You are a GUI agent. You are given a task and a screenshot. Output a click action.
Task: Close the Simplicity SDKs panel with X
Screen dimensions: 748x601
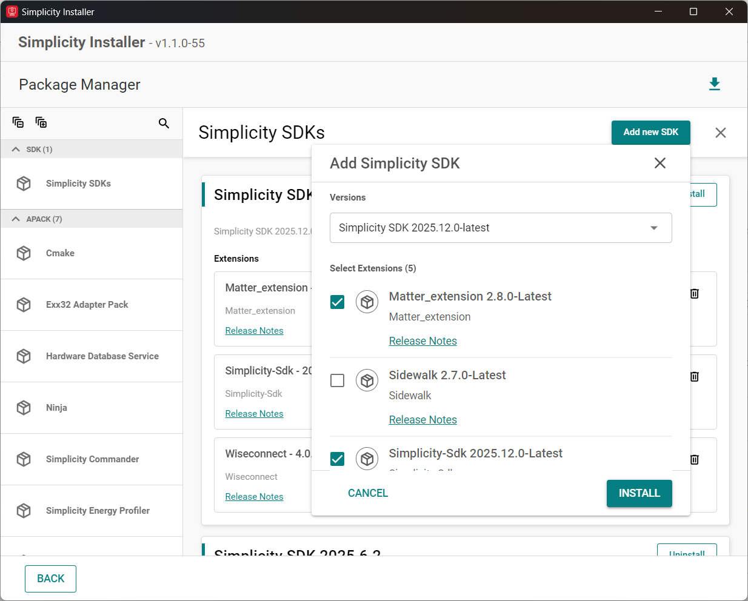[x=720, y=133]
